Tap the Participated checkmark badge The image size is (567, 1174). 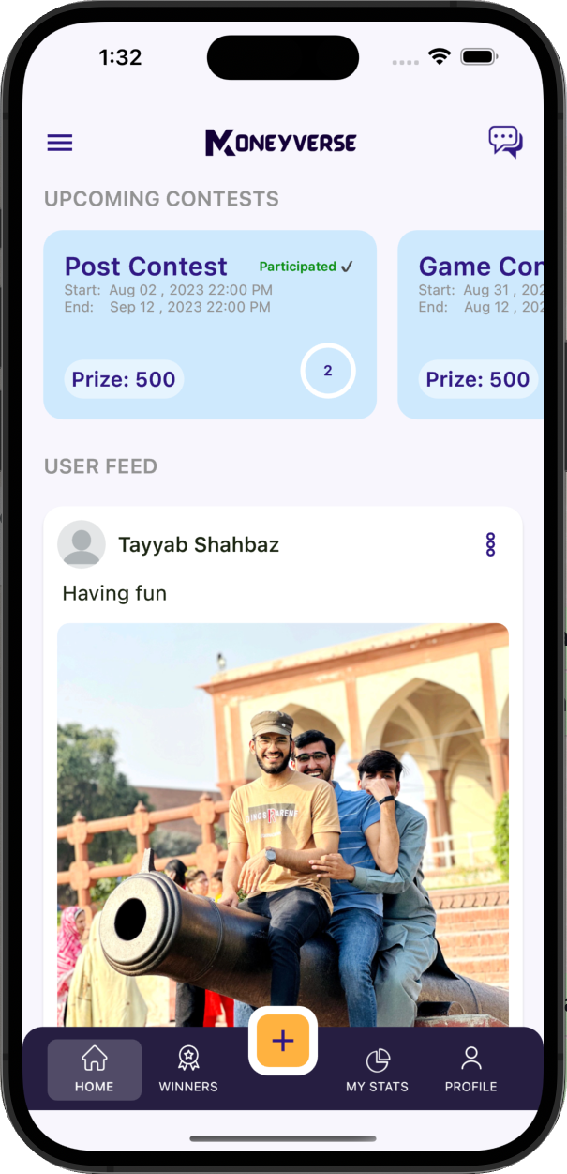[306, 267]
